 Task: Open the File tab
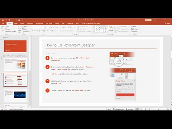(x=3, y=23)
